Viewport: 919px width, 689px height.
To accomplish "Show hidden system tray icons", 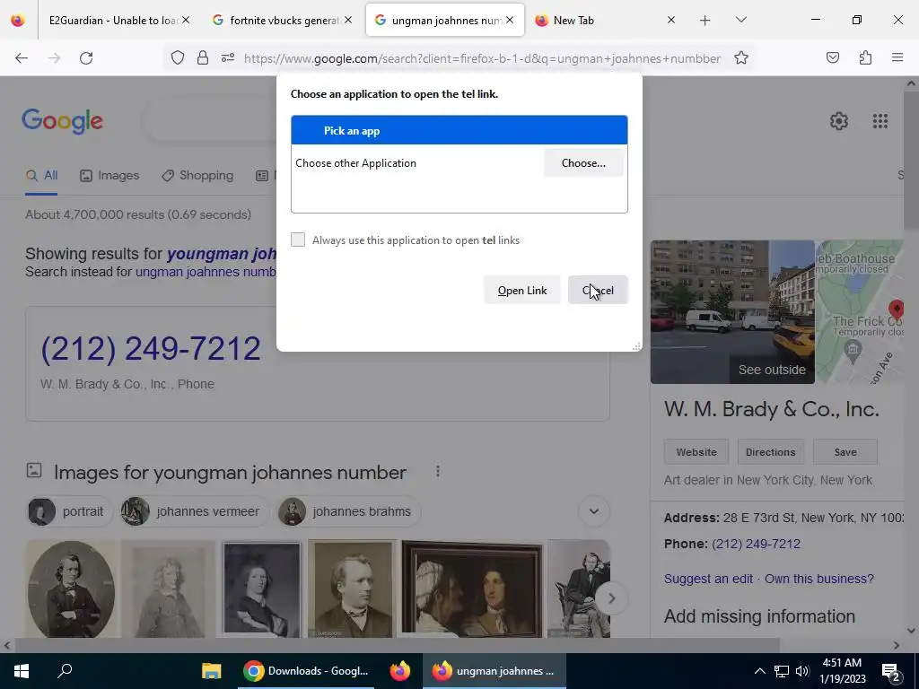I will [x=759, y=671].
